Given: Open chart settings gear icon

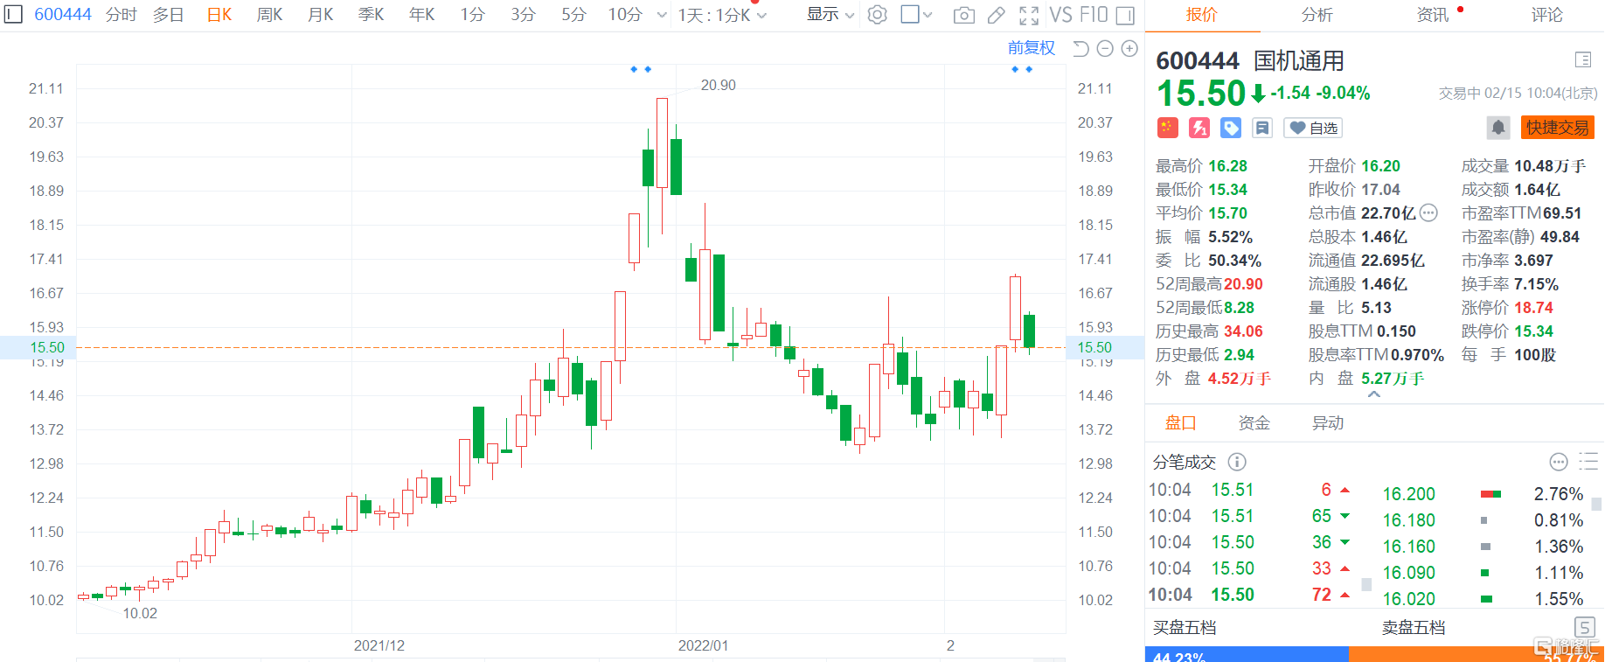Looking at the screenshot, I should (878, 15).
